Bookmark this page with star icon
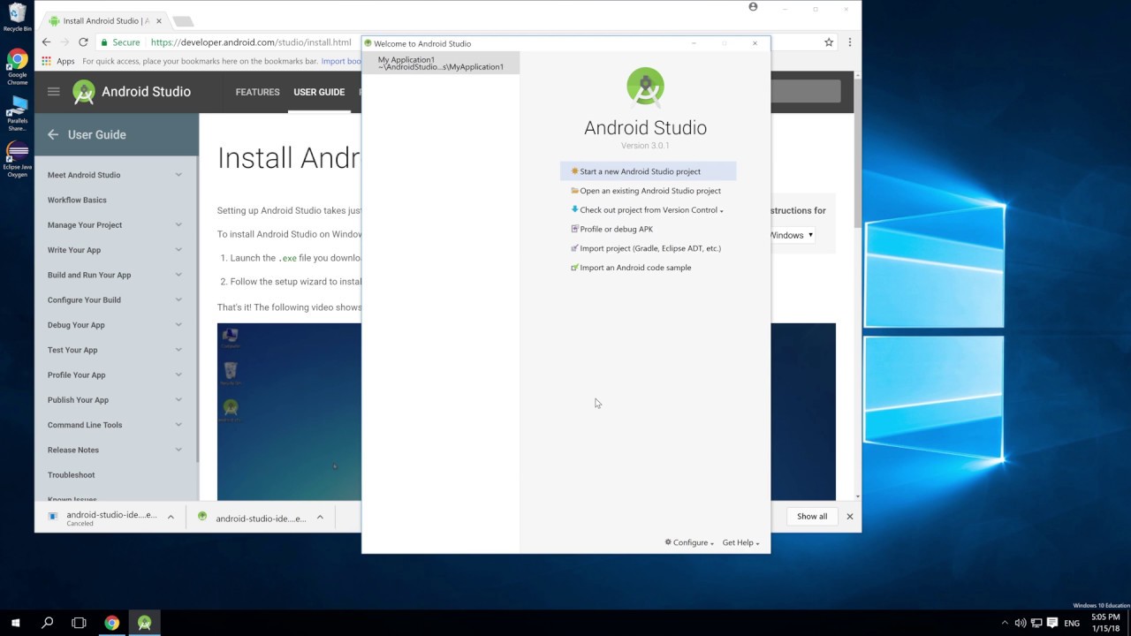The height and width of the screenshot is (636, 1131). click(x=829, y=42)
